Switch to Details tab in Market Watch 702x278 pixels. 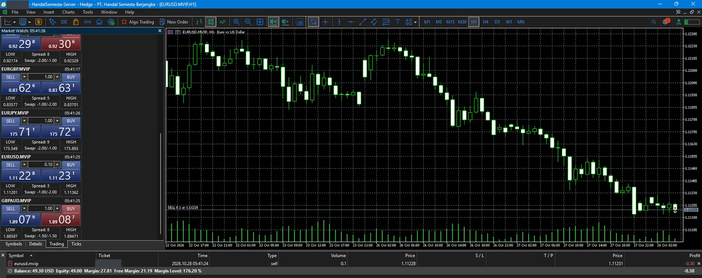coord(36,244)
